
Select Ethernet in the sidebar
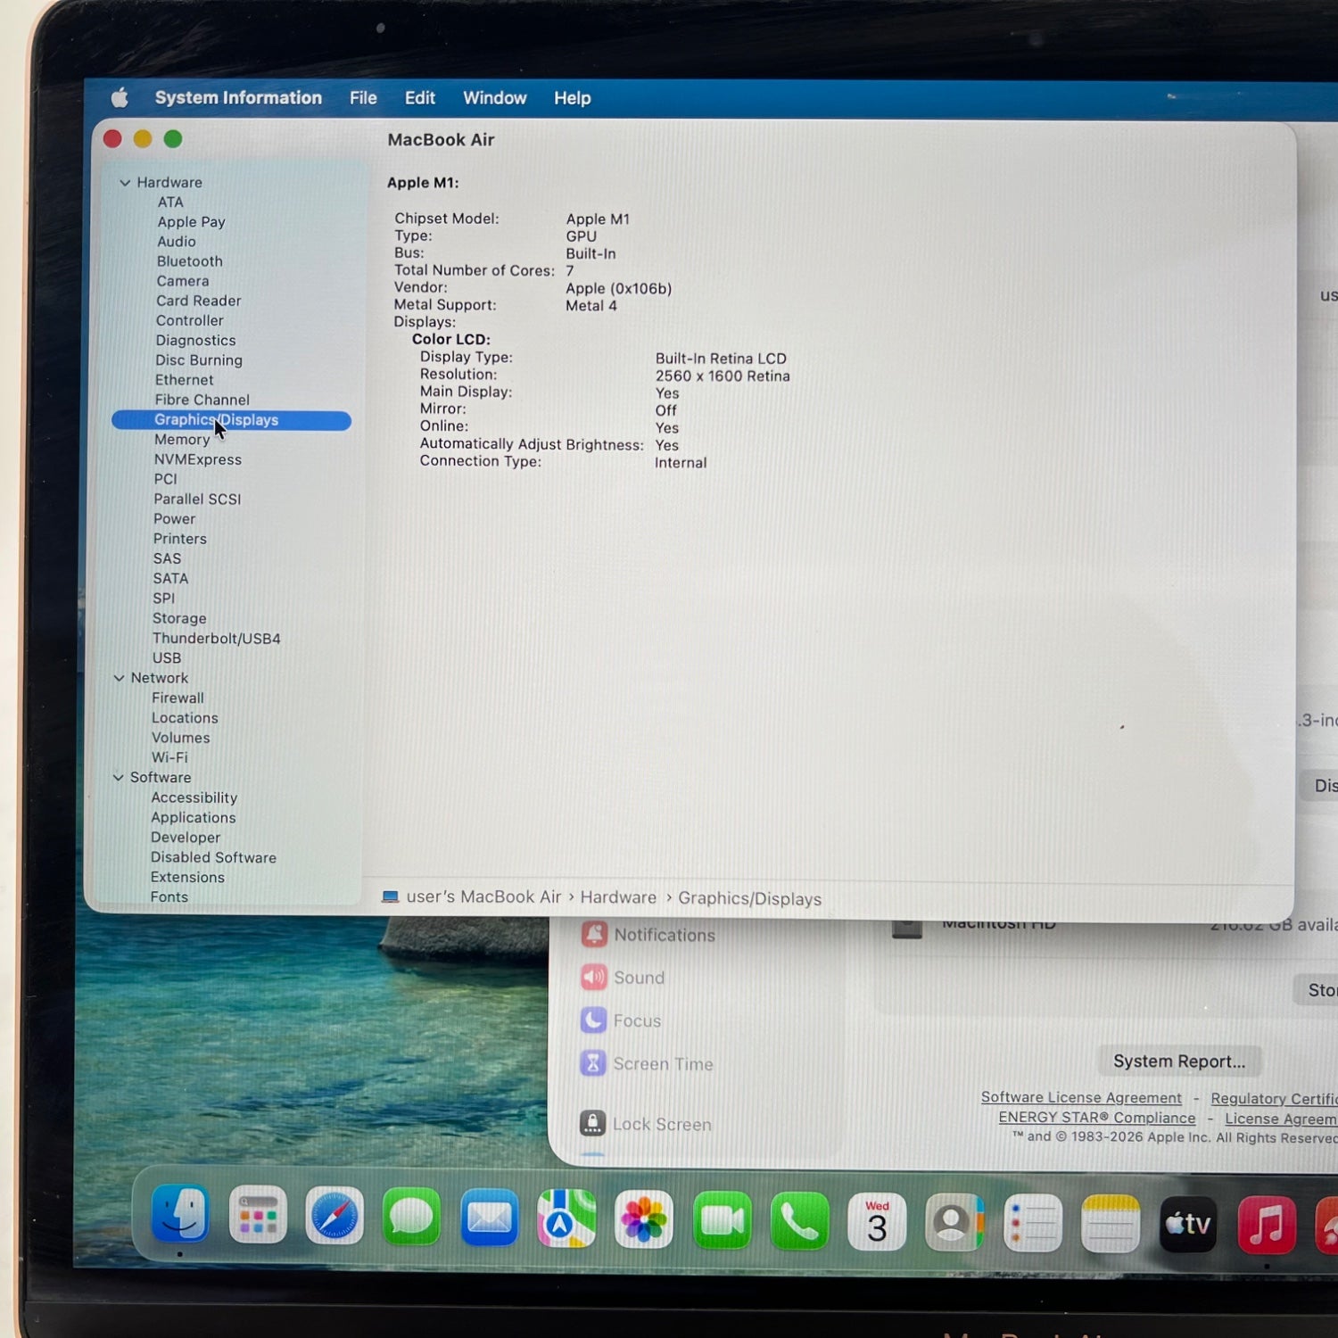[185, 380]
